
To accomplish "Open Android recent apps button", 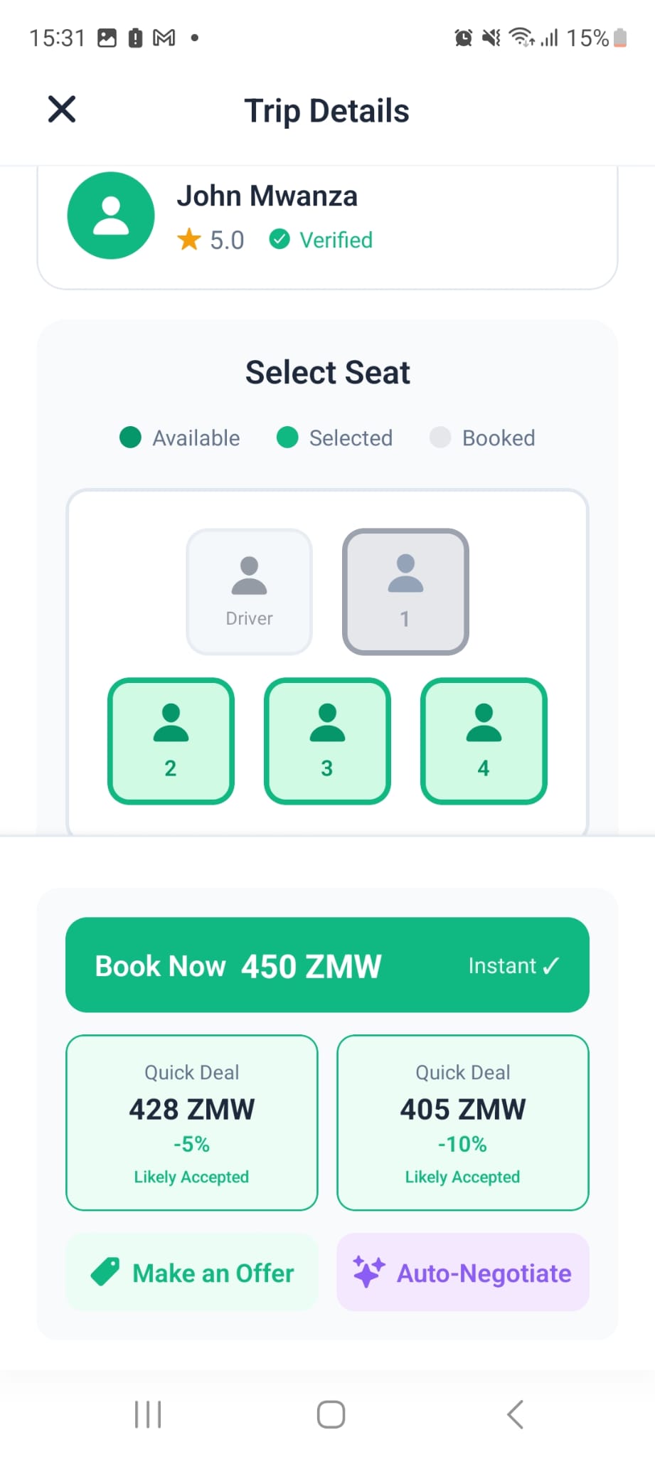I will [148, 1414].
